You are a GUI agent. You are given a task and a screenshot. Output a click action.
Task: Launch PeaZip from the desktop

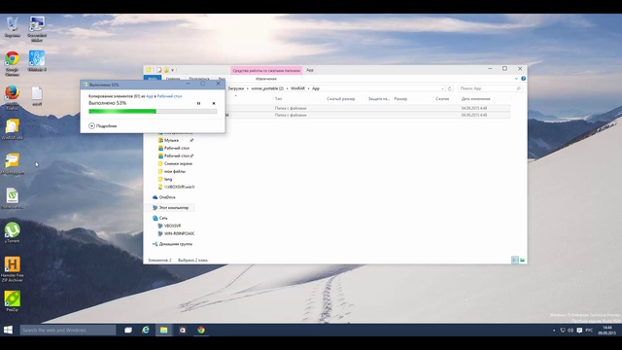[13, 301]
